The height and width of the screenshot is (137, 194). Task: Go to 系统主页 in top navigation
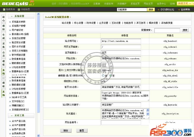pos(135,4)
